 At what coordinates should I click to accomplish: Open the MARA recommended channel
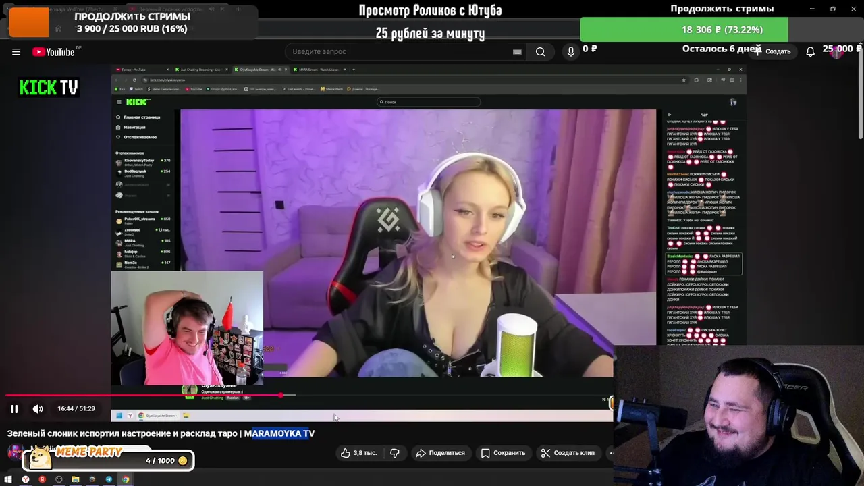[142, 242]
